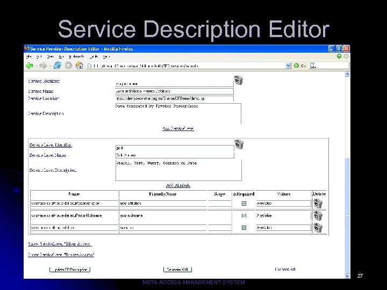Click the Scope field in the 'your nickname' row
Screen dimensions: 387x290
coord(219,215)
